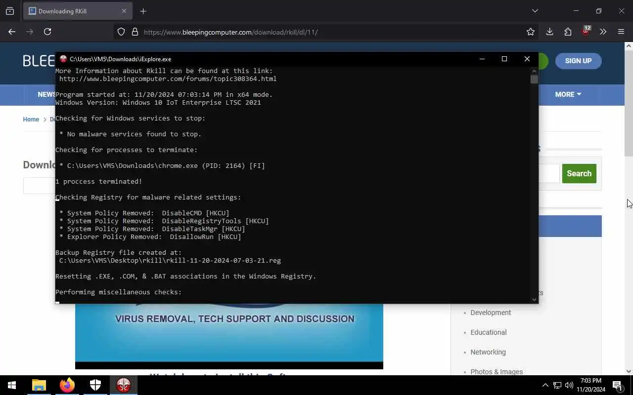
Task: Open the Extensions puzzle icon
Action: click(568, 32)
